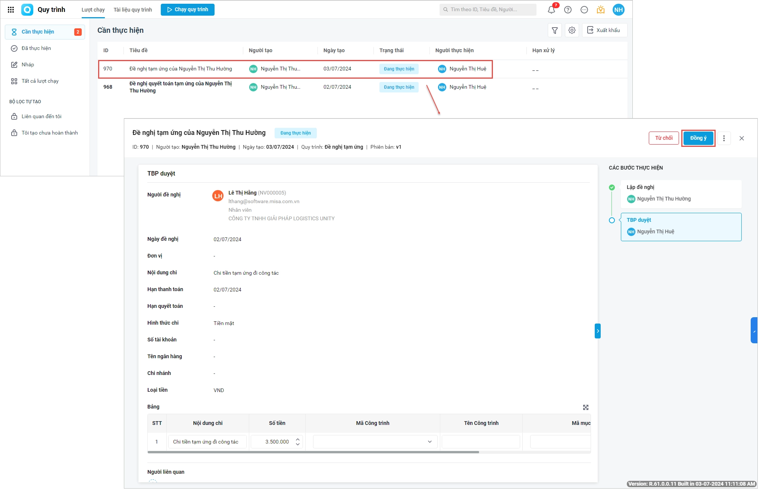Click the table horizontal scrollbar
Screen dimensions: 763x492
313,452
